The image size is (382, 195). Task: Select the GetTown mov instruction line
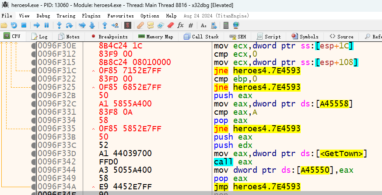pos(291,153)
